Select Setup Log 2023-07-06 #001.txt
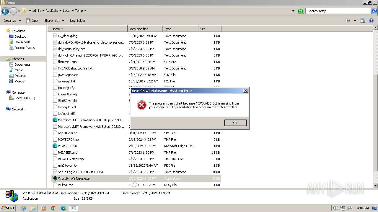This screenshot has width=378, height=212. click(80, 172)
